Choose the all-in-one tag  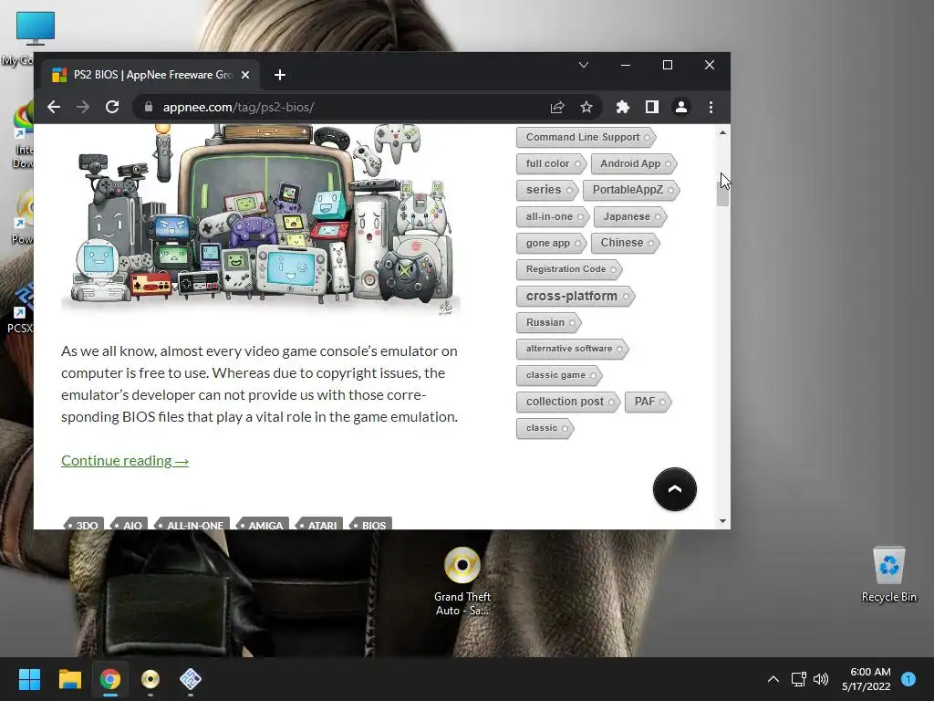click(x=553, y=217)
